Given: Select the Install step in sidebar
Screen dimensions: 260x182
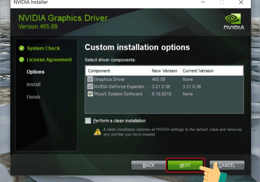Looking at the screenshot, I should pyautogui.click(x=33, y=84).
